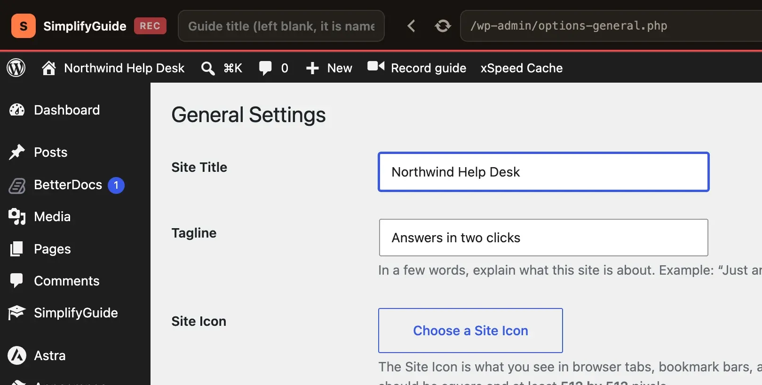Click the tagline help description text
The image size is (762, 385).
pyautogui.click(x=570, y=270)
